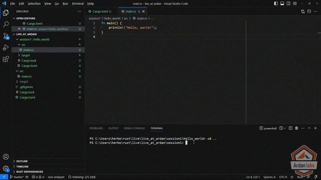Expand the root target folder

click(48, 81)
